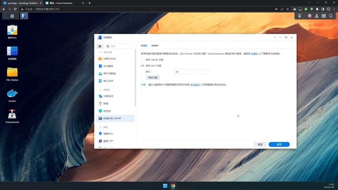Open browser extensions puzzle icon
Viewport: 338px width, 190px height.
(317, 9)
